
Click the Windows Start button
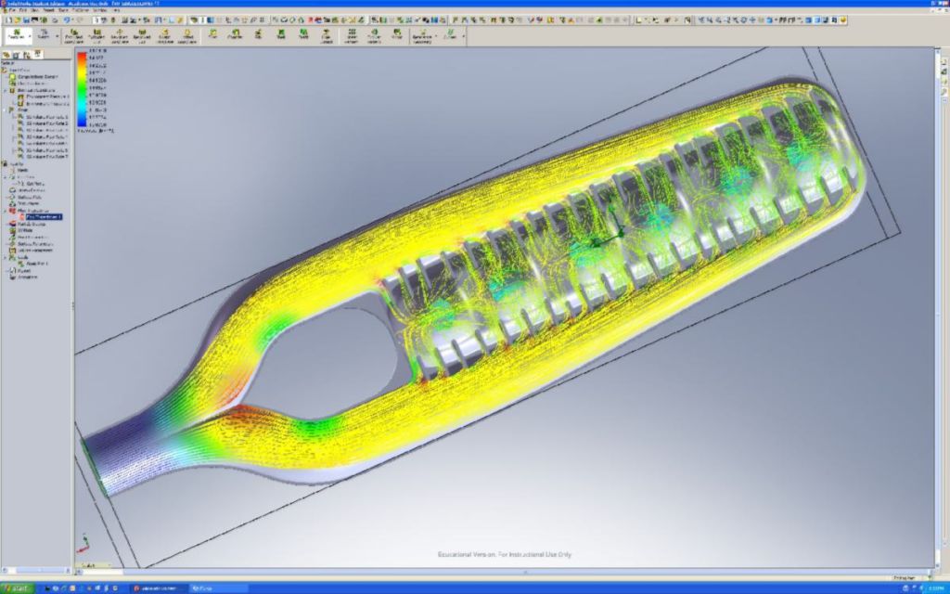(x=17, y=588)
